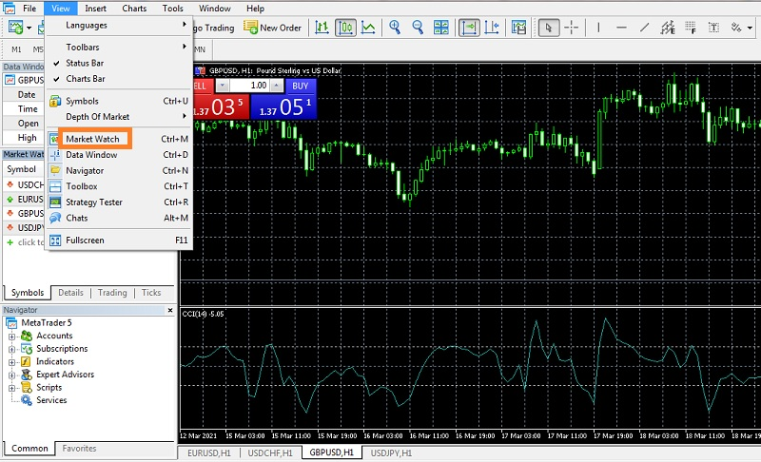Select Market Watch in View menu
Viewport: 761px width, 462px height.
(x=92, y=139)
